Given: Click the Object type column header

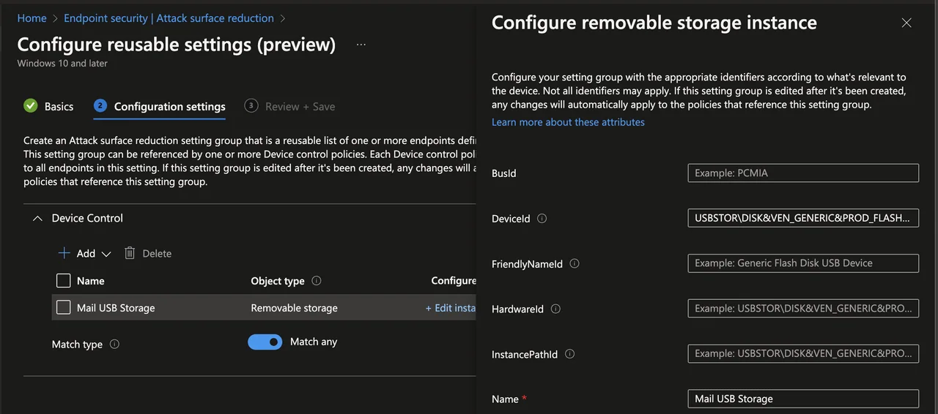Looking at the screenshot, I should point(278,281).
